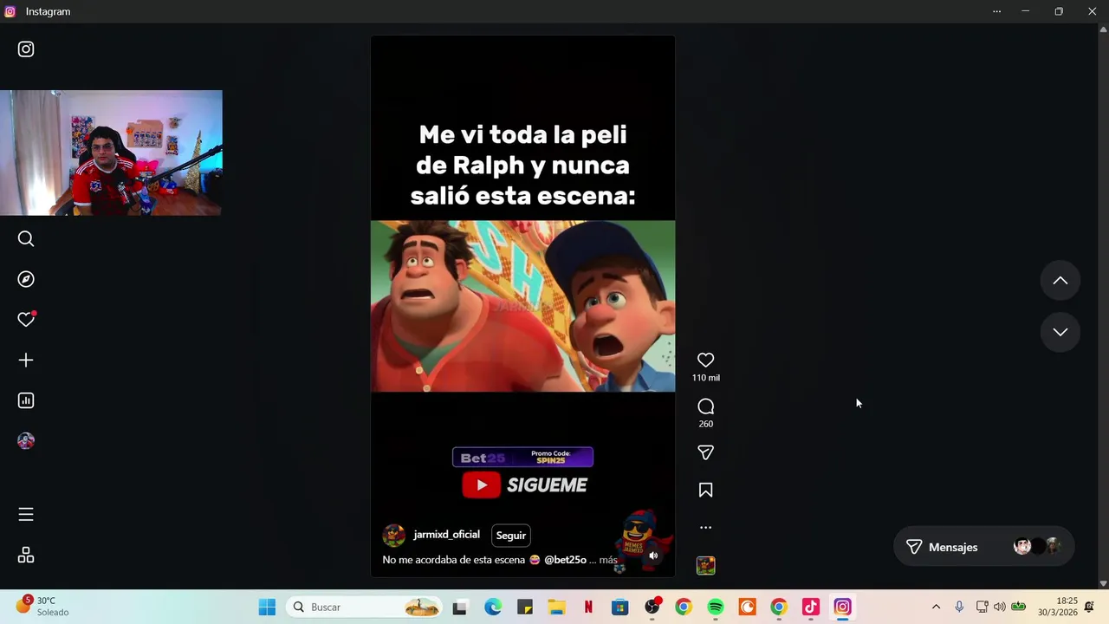Open the hamburger More menu in sidebar

[26, 515]
